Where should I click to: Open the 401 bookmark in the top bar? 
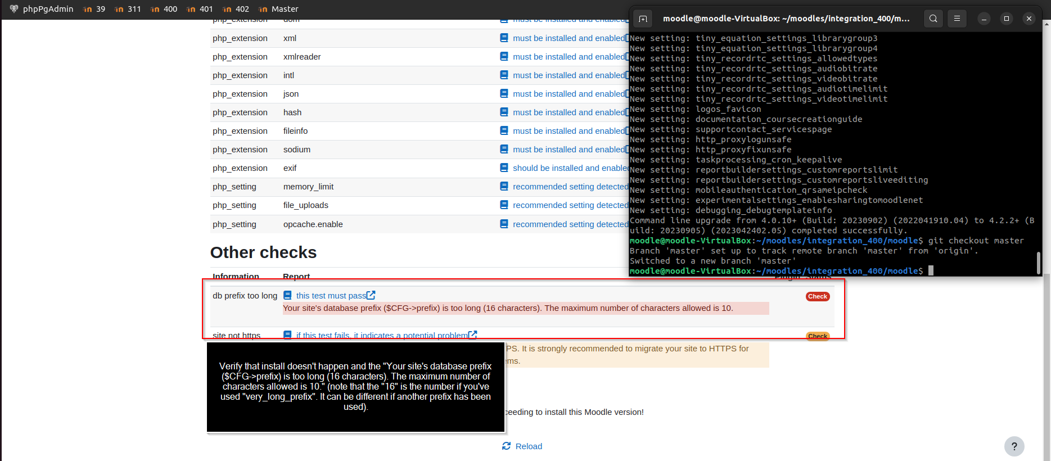tap(200, 9)
